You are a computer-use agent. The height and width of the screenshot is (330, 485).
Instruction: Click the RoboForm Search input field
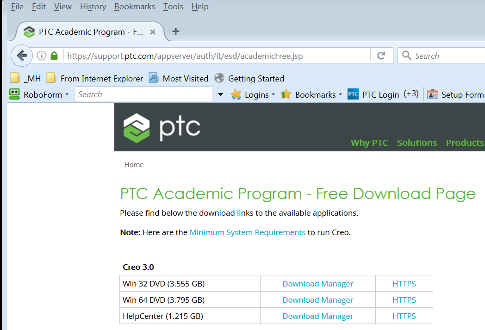144,94
